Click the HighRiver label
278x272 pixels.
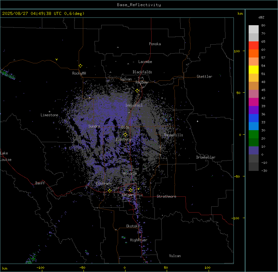(139, 240)
